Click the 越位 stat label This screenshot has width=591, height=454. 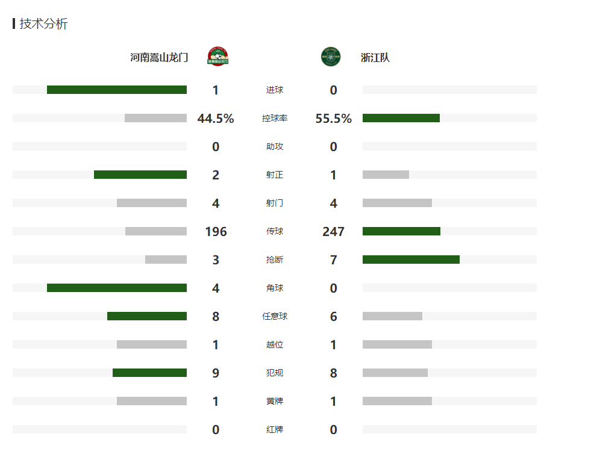275,344
